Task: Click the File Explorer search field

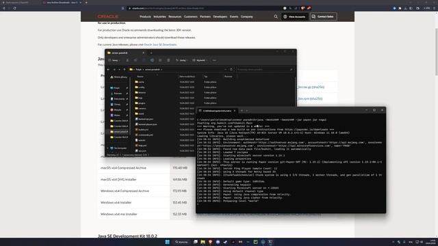Action: (265, 70)
